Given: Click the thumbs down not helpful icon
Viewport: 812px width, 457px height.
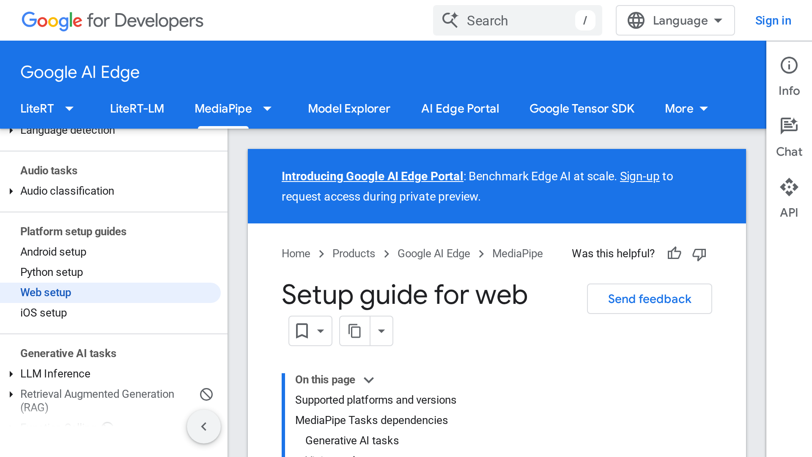Looking at the screenshot, I should (699, 253).
